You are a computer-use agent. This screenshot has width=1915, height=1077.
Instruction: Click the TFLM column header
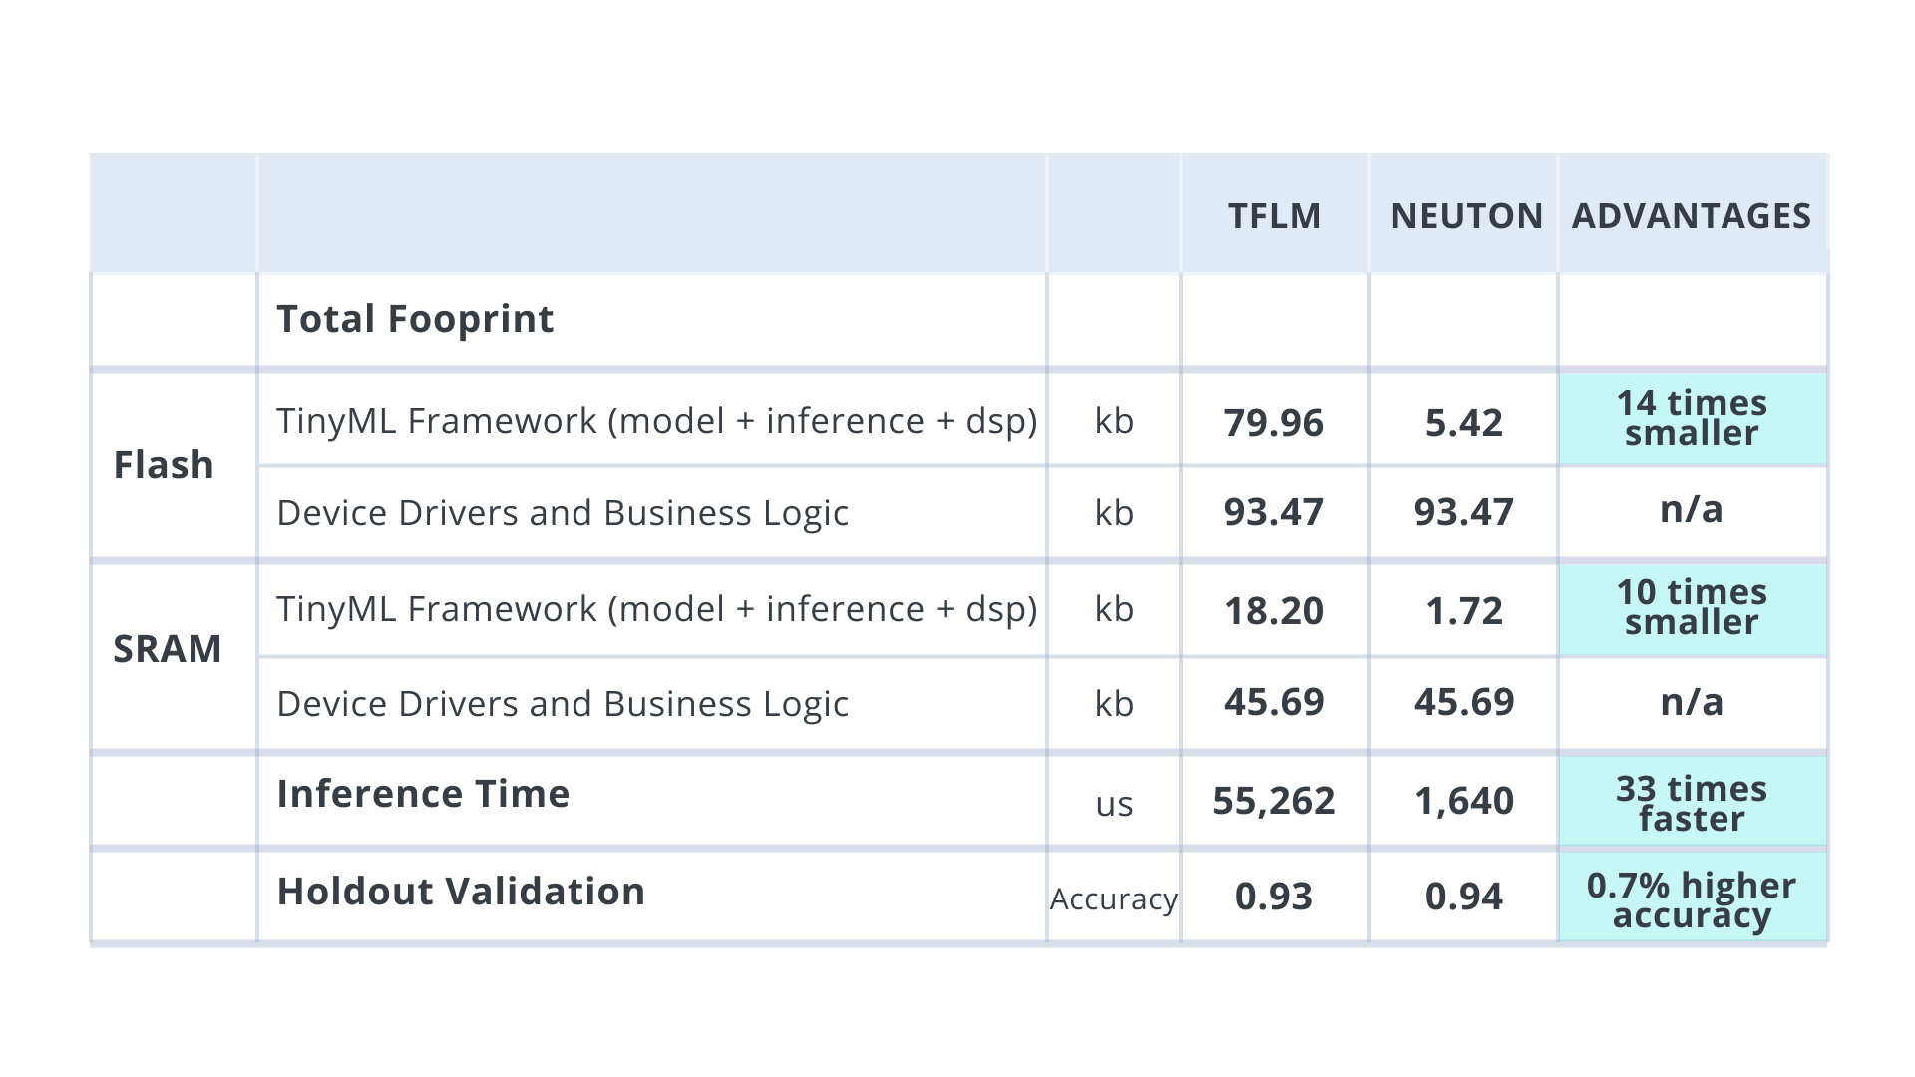(1274, 216)
